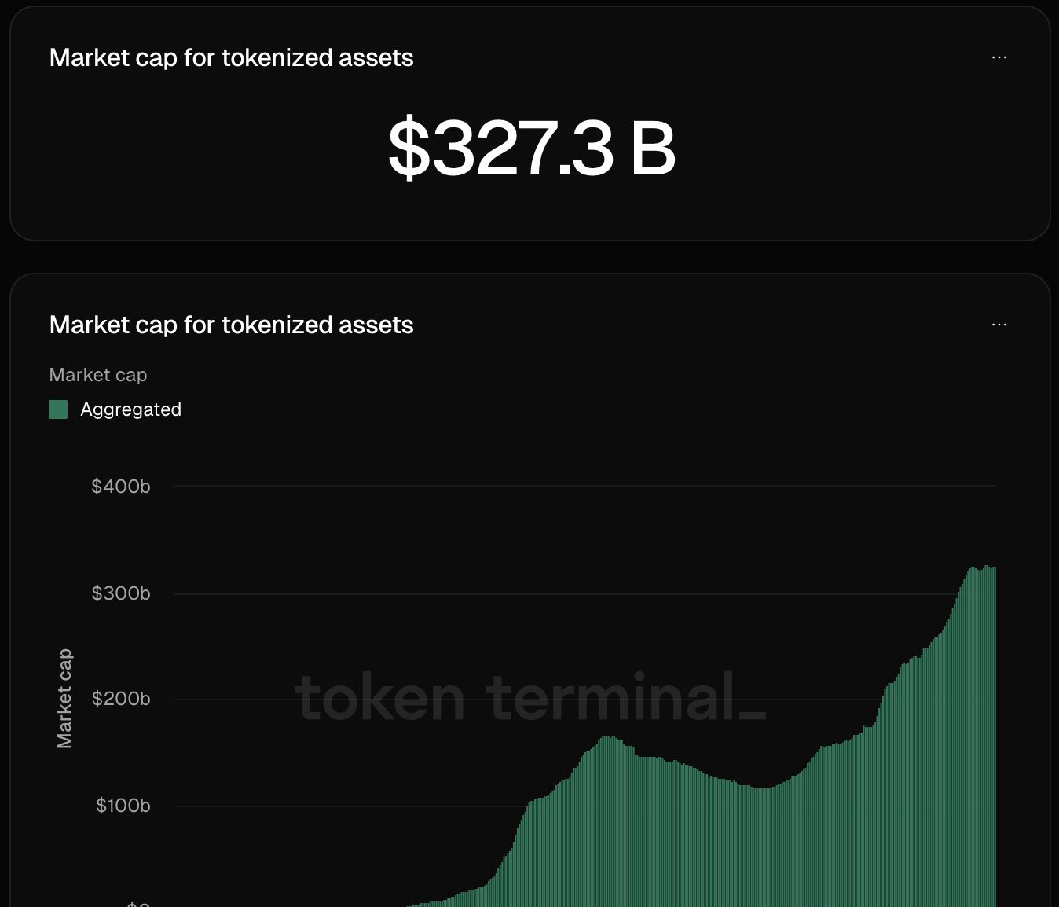This screenshot has height=907, width=1059.
Task: Toggle the Aggregated series legend label
Action: [130, 409]
